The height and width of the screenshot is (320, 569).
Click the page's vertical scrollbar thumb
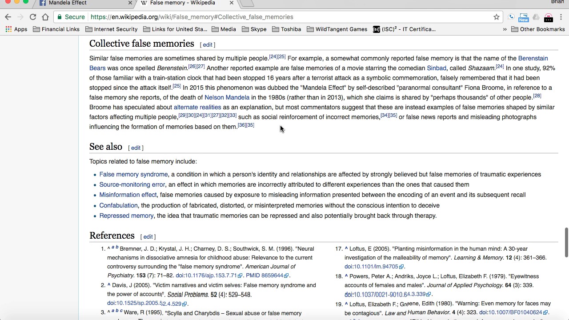coord(566,242)
